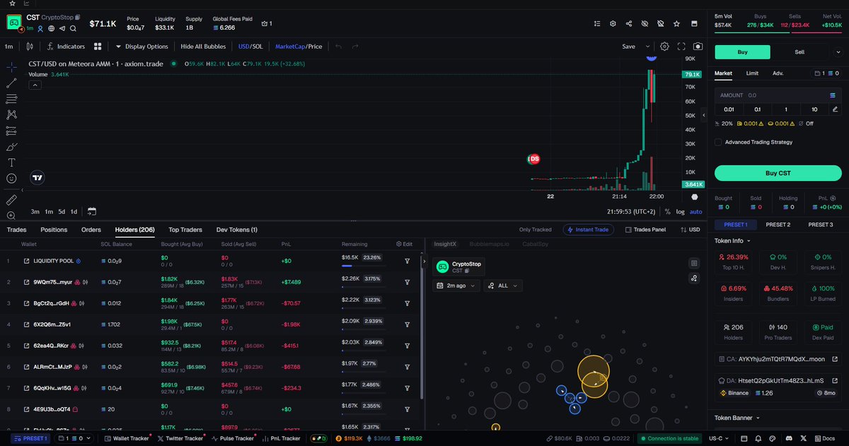
Task: Set quick amount to 0.01
Action: coord(729,110)
